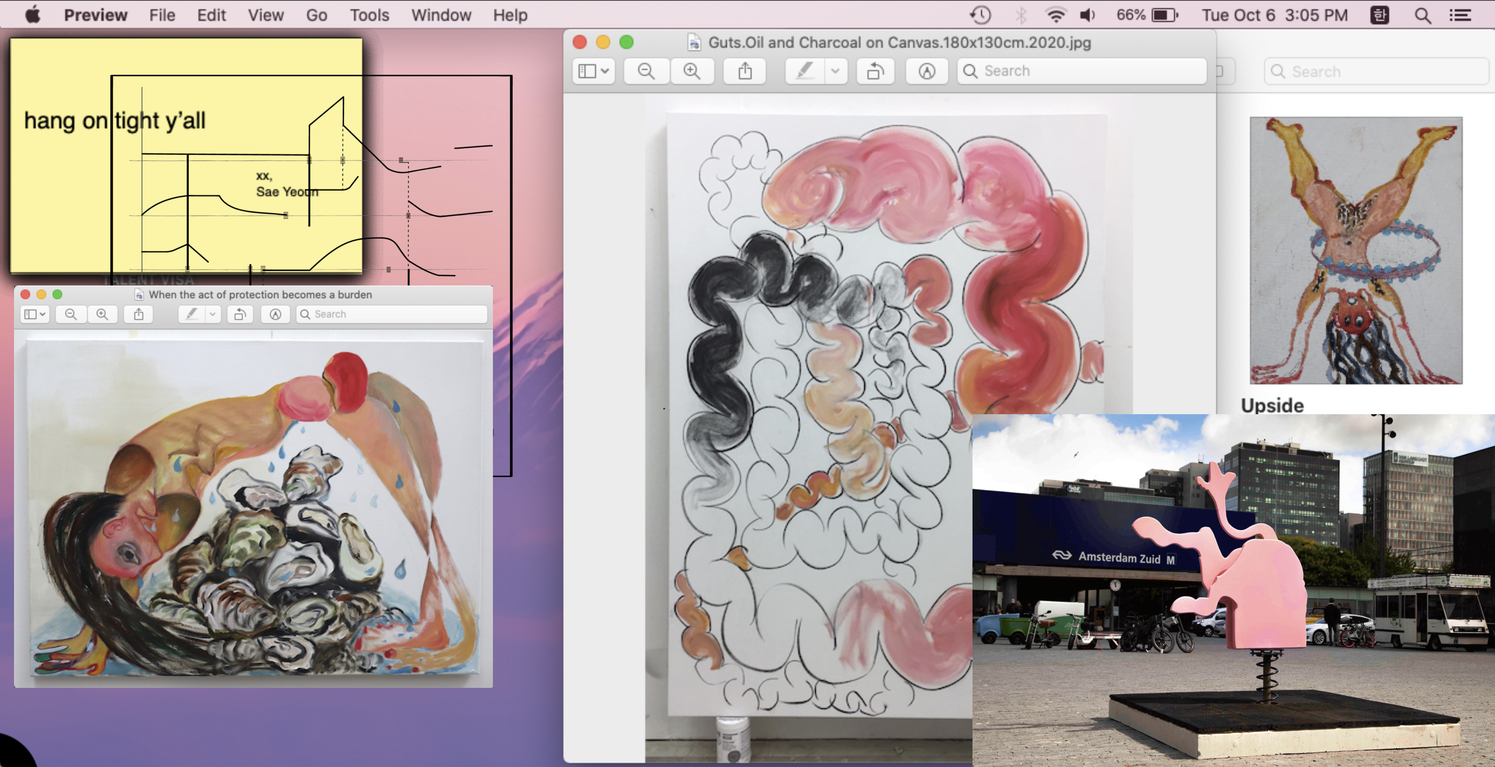Show Markup toolbar in burden window
This screenshot has width=1495, height=767.
(x=275, y=314)
